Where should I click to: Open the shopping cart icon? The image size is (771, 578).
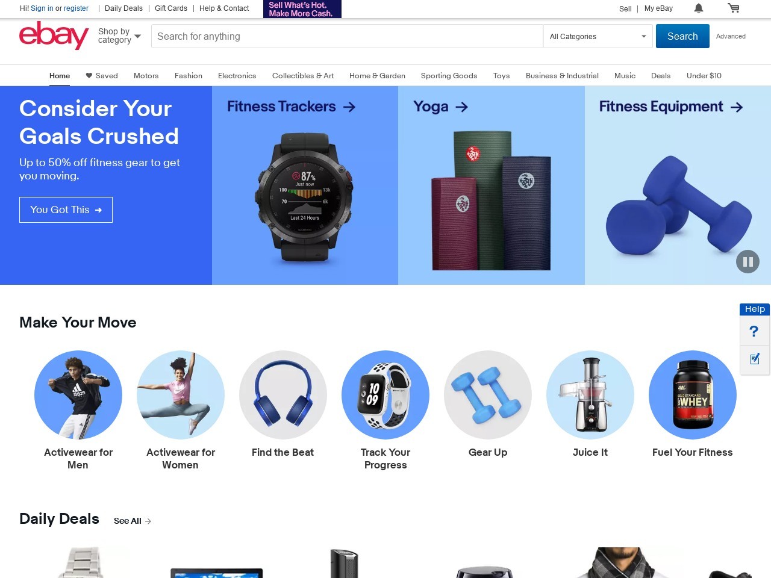pyautogui.click(x=733, y=8)
